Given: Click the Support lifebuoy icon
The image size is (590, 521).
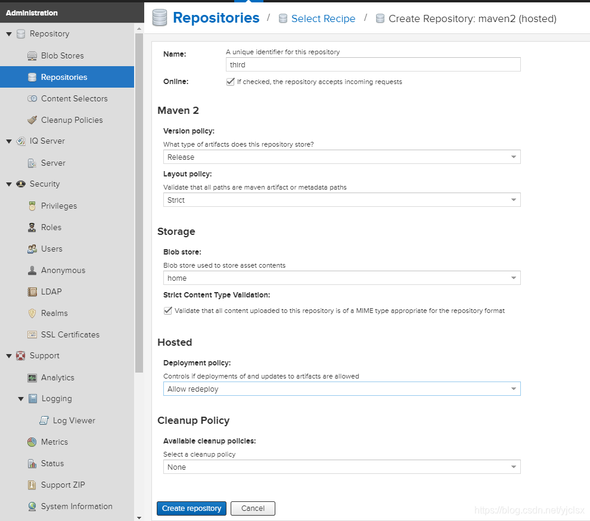Looking at the screenshot, I should coord(21,356).
